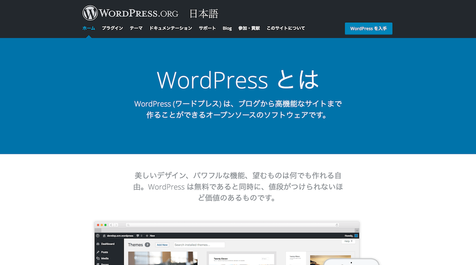The width and height of the screenshot is (476, 265).
Task: Open the サポート nav link
Action: coord(208,28)
